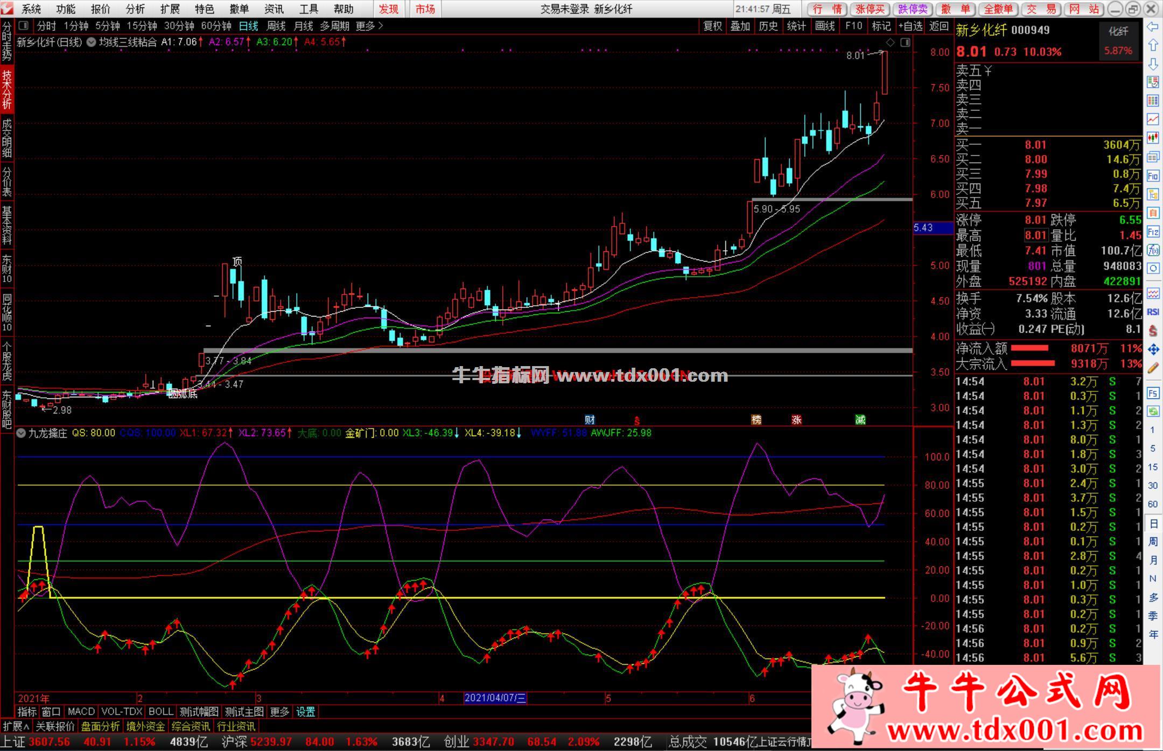Open the main chart indicator dropdown near 均线三线粘合
Viewport: 1163px width, 751px height.
[x=91, y=42]
